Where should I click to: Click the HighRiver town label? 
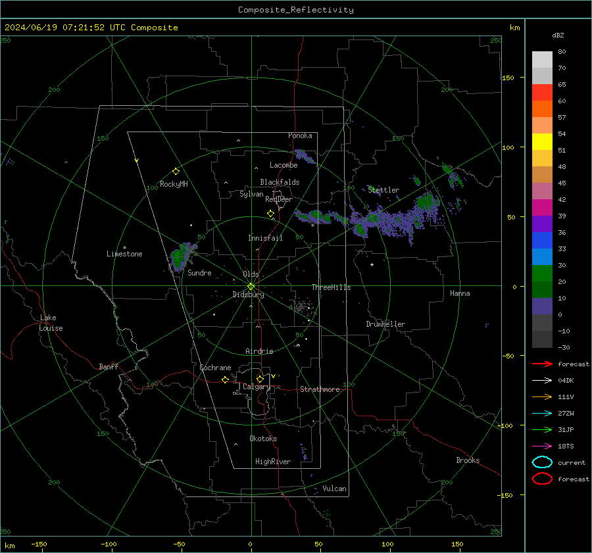tap(273, 462)
